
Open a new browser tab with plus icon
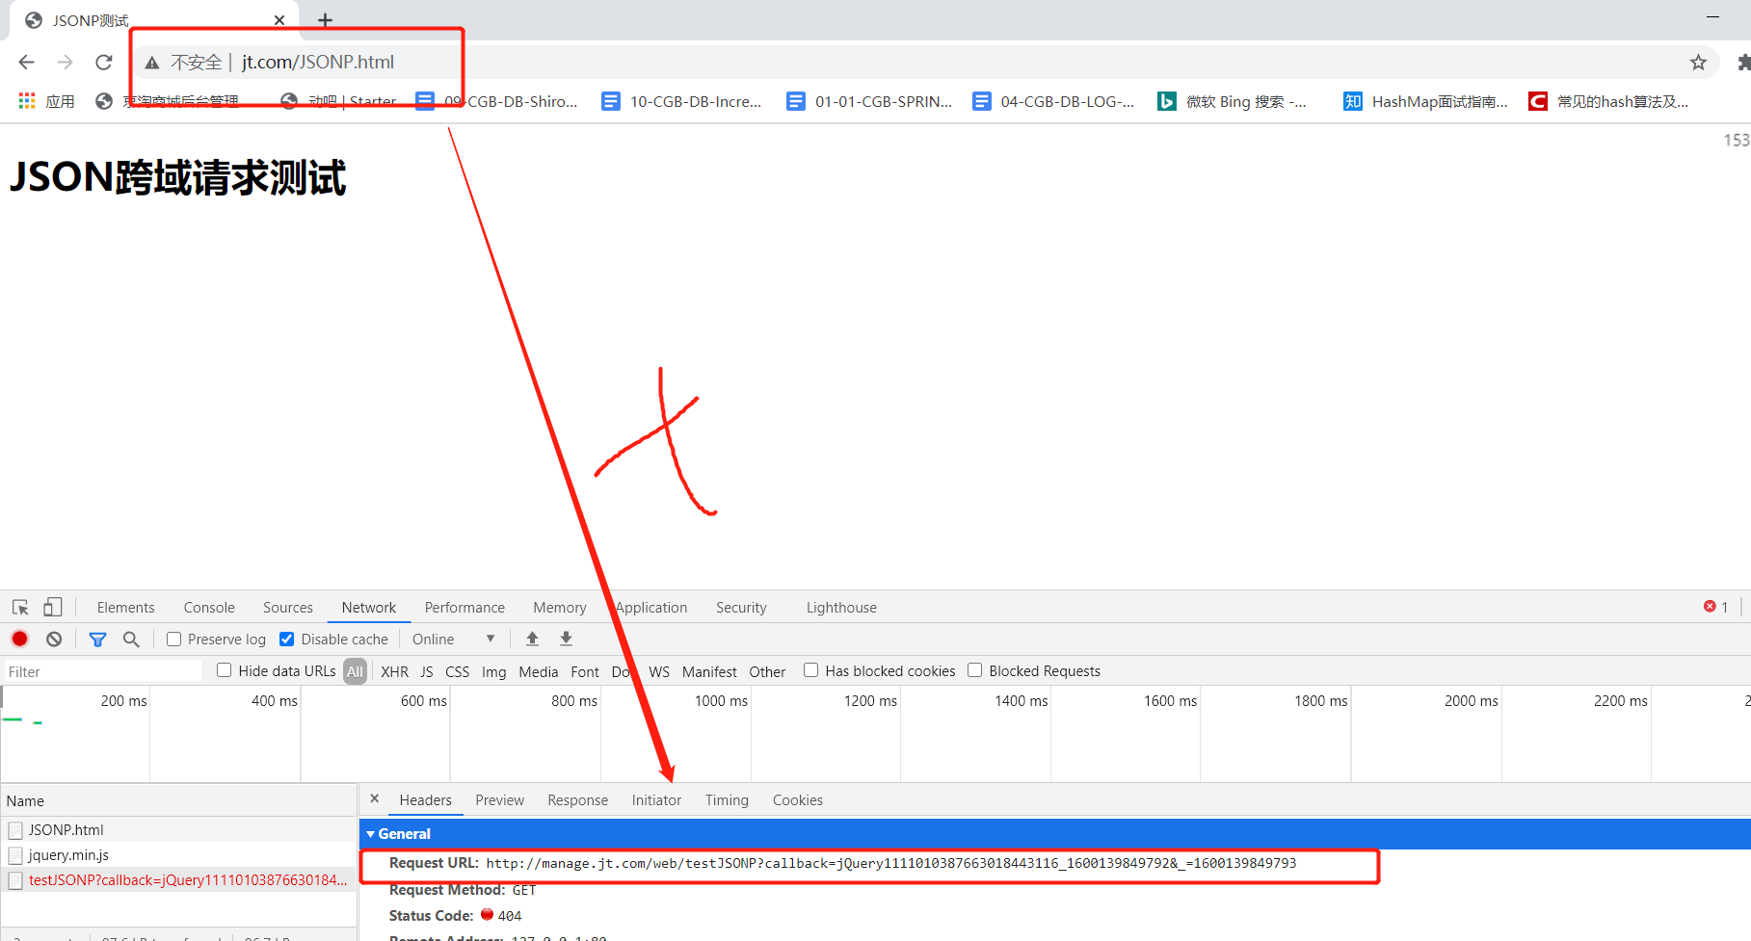pos(326,20)
